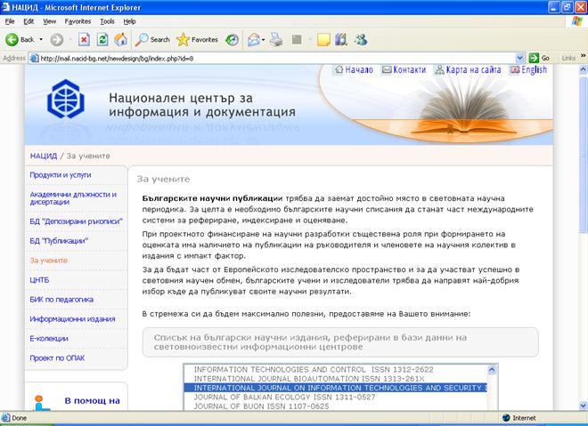The height and width of the screenshot is (426, 588).
Task: Open Академични длъжности и дисертации link
Action: click(x=73, y=198)
